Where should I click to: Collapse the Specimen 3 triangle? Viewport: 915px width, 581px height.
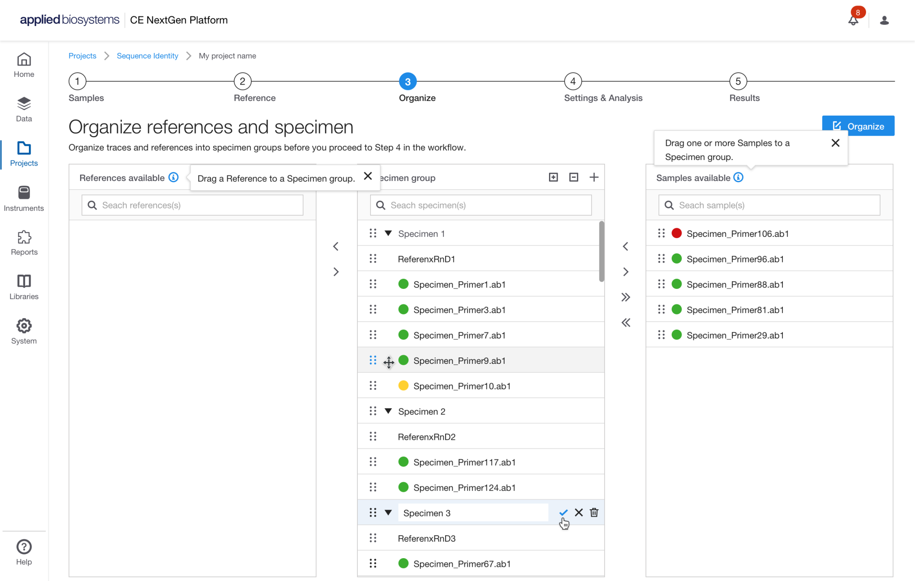(388, 512)
